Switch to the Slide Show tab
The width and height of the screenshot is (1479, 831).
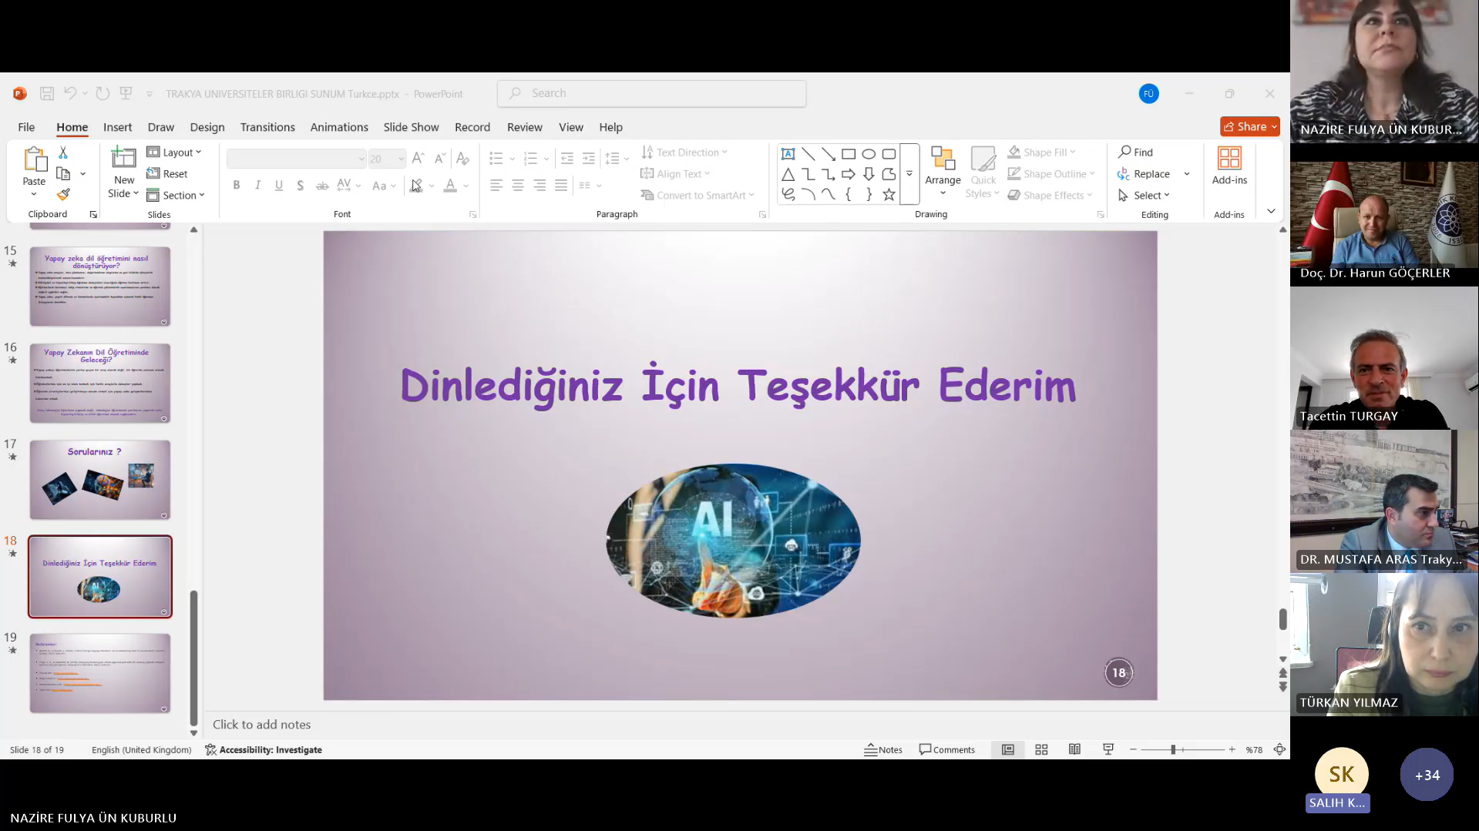[411, 127]
